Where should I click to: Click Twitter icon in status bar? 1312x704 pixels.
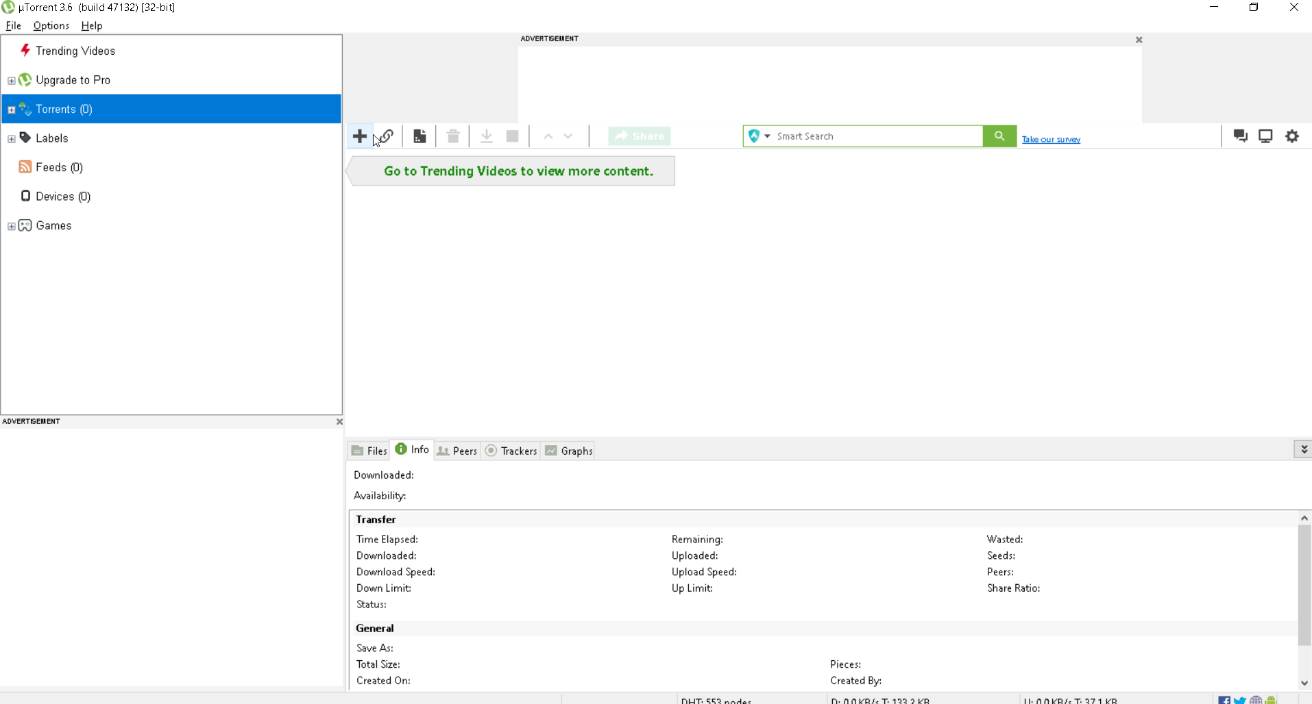point(1240,700)
